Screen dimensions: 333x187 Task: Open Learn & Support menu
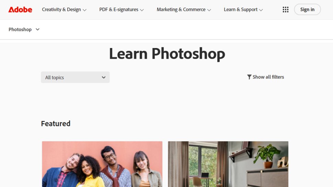pyautogui.click(x=243, y=10)
